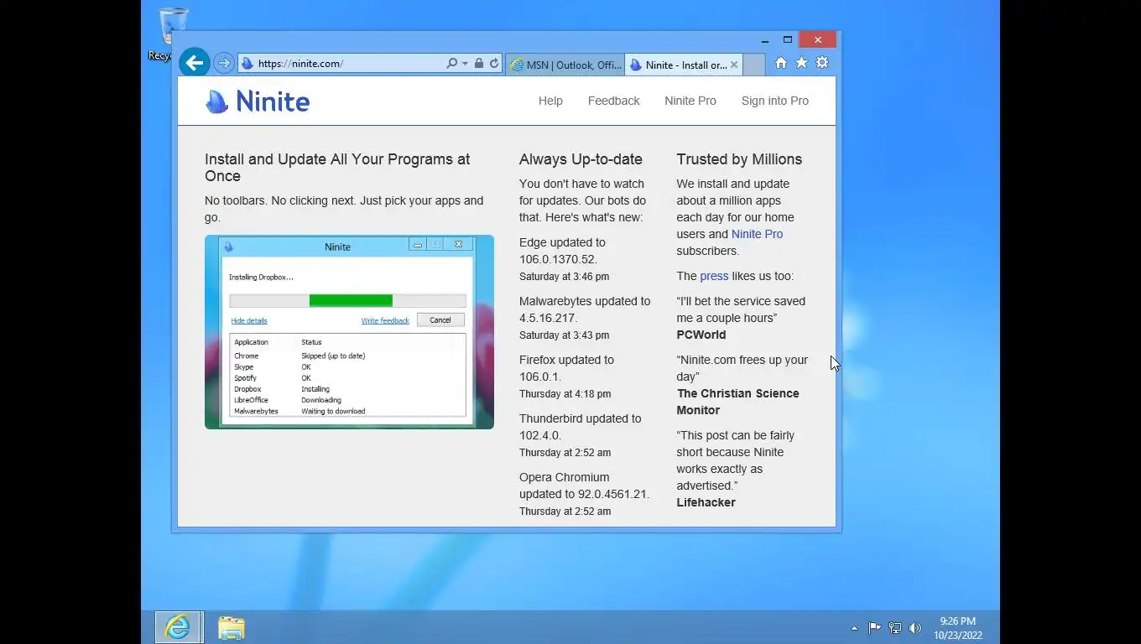Click the Lifehacker attribution text
This screenshot has width=1141, height=644.
706,502
